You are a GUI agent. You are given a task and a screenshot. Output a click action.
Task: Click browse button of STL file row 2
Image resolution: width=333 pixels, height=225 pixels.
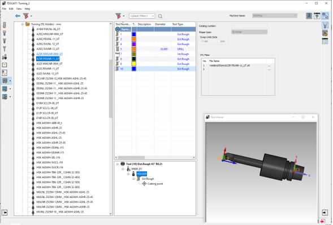[x=269, y=69]
